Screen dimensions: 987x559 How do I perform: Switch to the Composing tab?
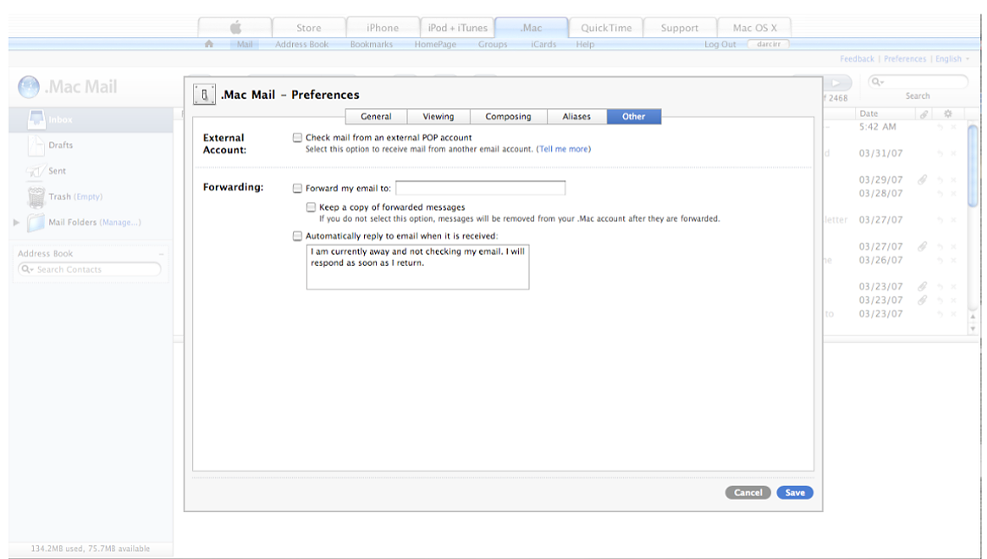[508, 116]
